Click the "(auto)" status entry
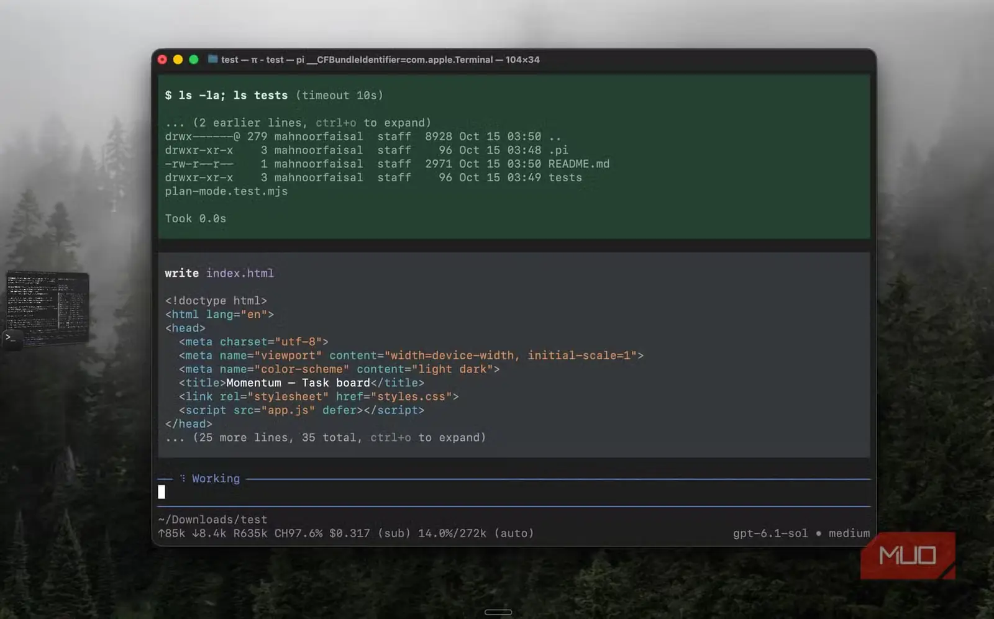This screenshot has height=619, width=994. pos(514,533)
